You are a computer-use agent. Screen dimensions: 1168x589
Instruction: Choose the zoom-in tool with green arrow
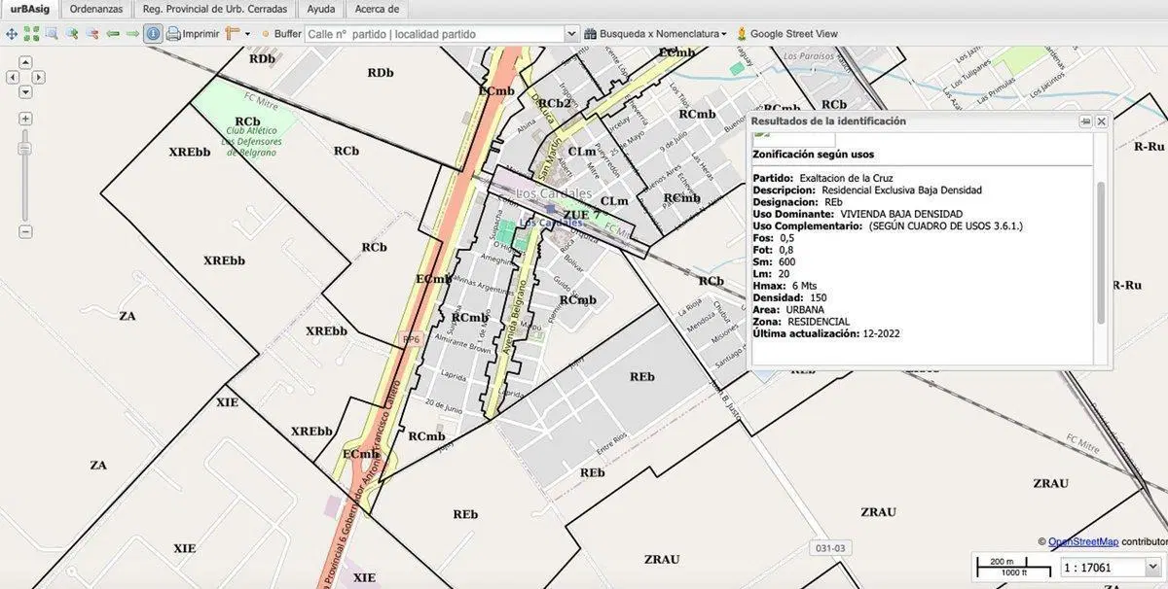pyautogui.click(x=72, y=33)
